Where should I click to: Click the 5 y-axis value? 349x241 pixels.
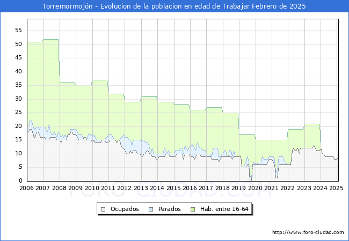(20, 167)
